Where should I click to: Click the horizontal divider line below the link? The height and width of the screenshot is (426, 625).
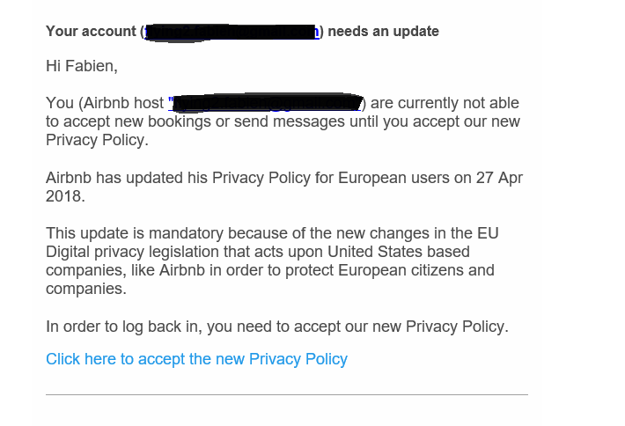pos(286,394)
